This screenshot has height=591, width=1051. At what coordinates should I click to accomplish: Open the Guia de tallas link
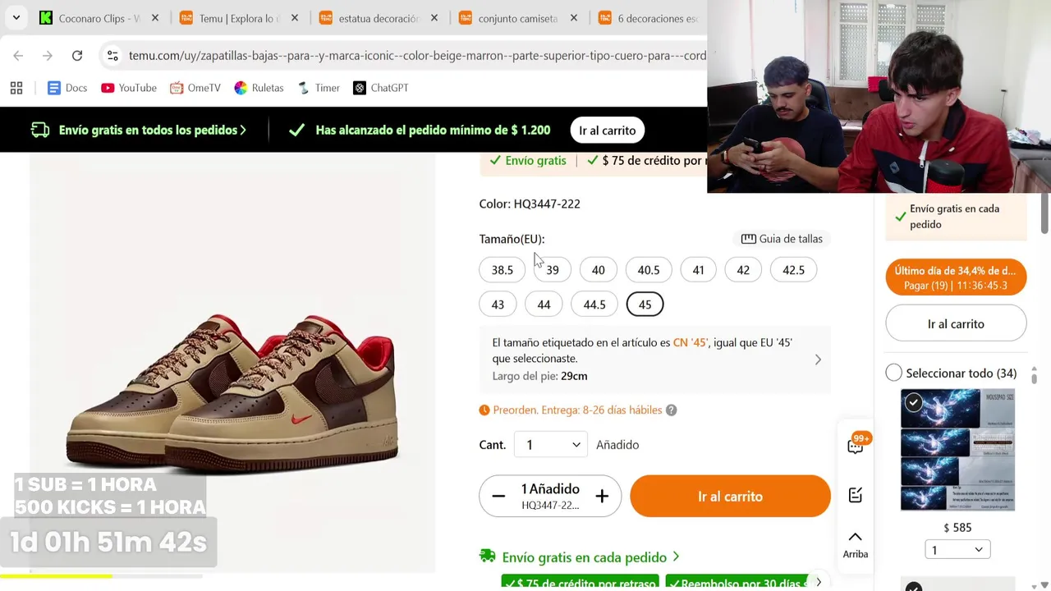click(782, 239)
